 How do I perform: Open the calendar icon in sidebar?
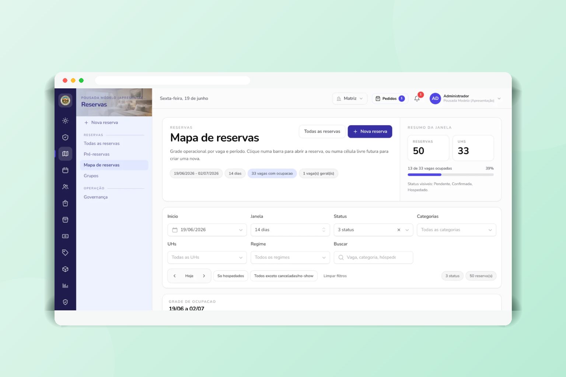coord(65,170)
